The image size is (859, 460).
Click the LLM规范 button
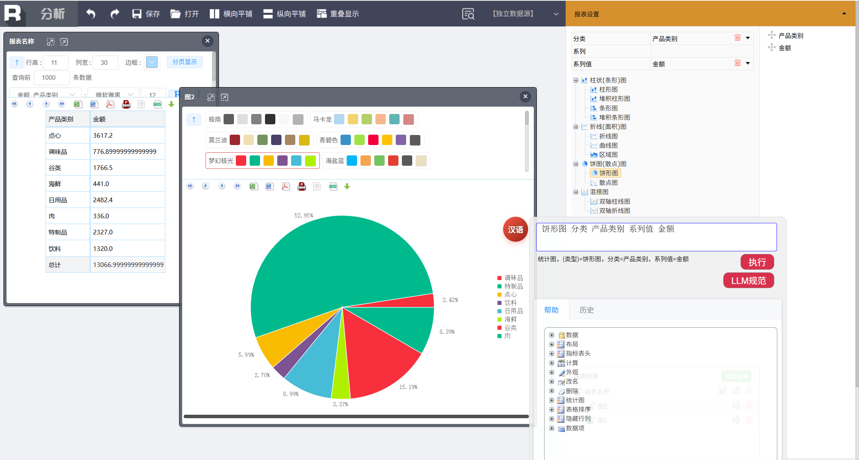click(x=748, y=280)
